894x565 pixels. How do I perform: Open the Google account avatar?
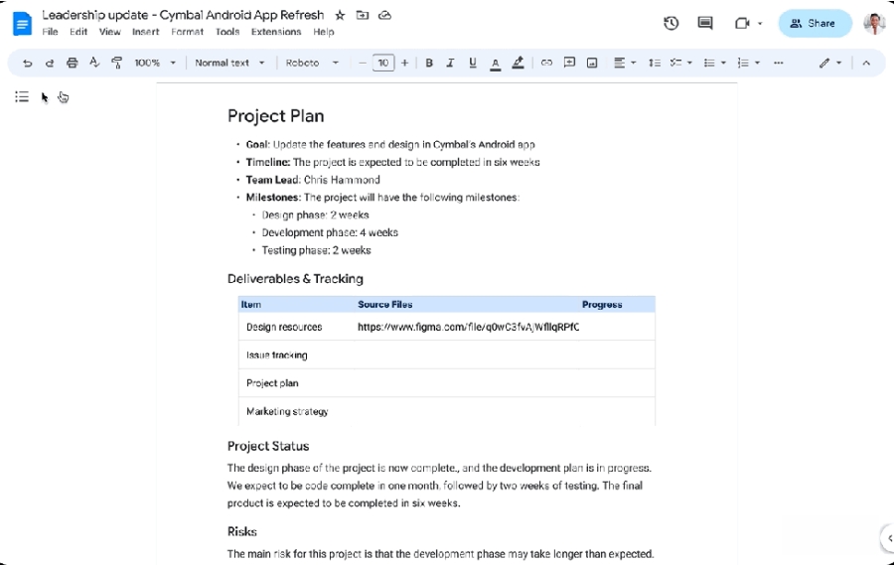point(874,24)
